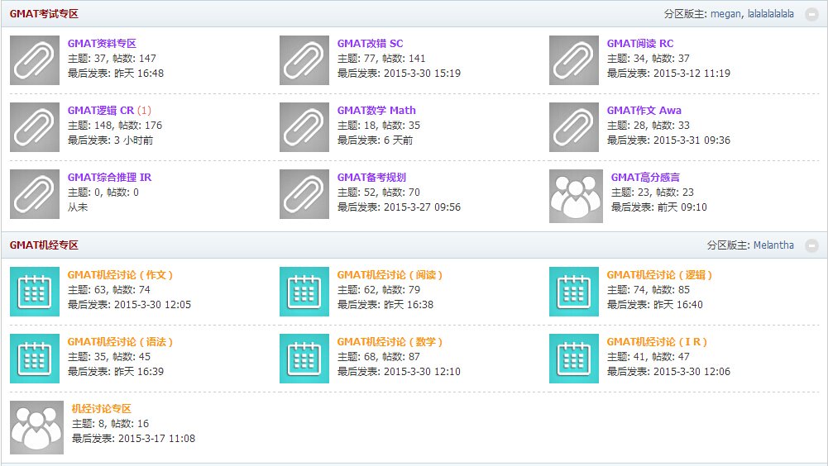Open the GMAT综合推理 IR forum
Image resolution: width=828 pixels, height=466 pixels.
[109, 178]
